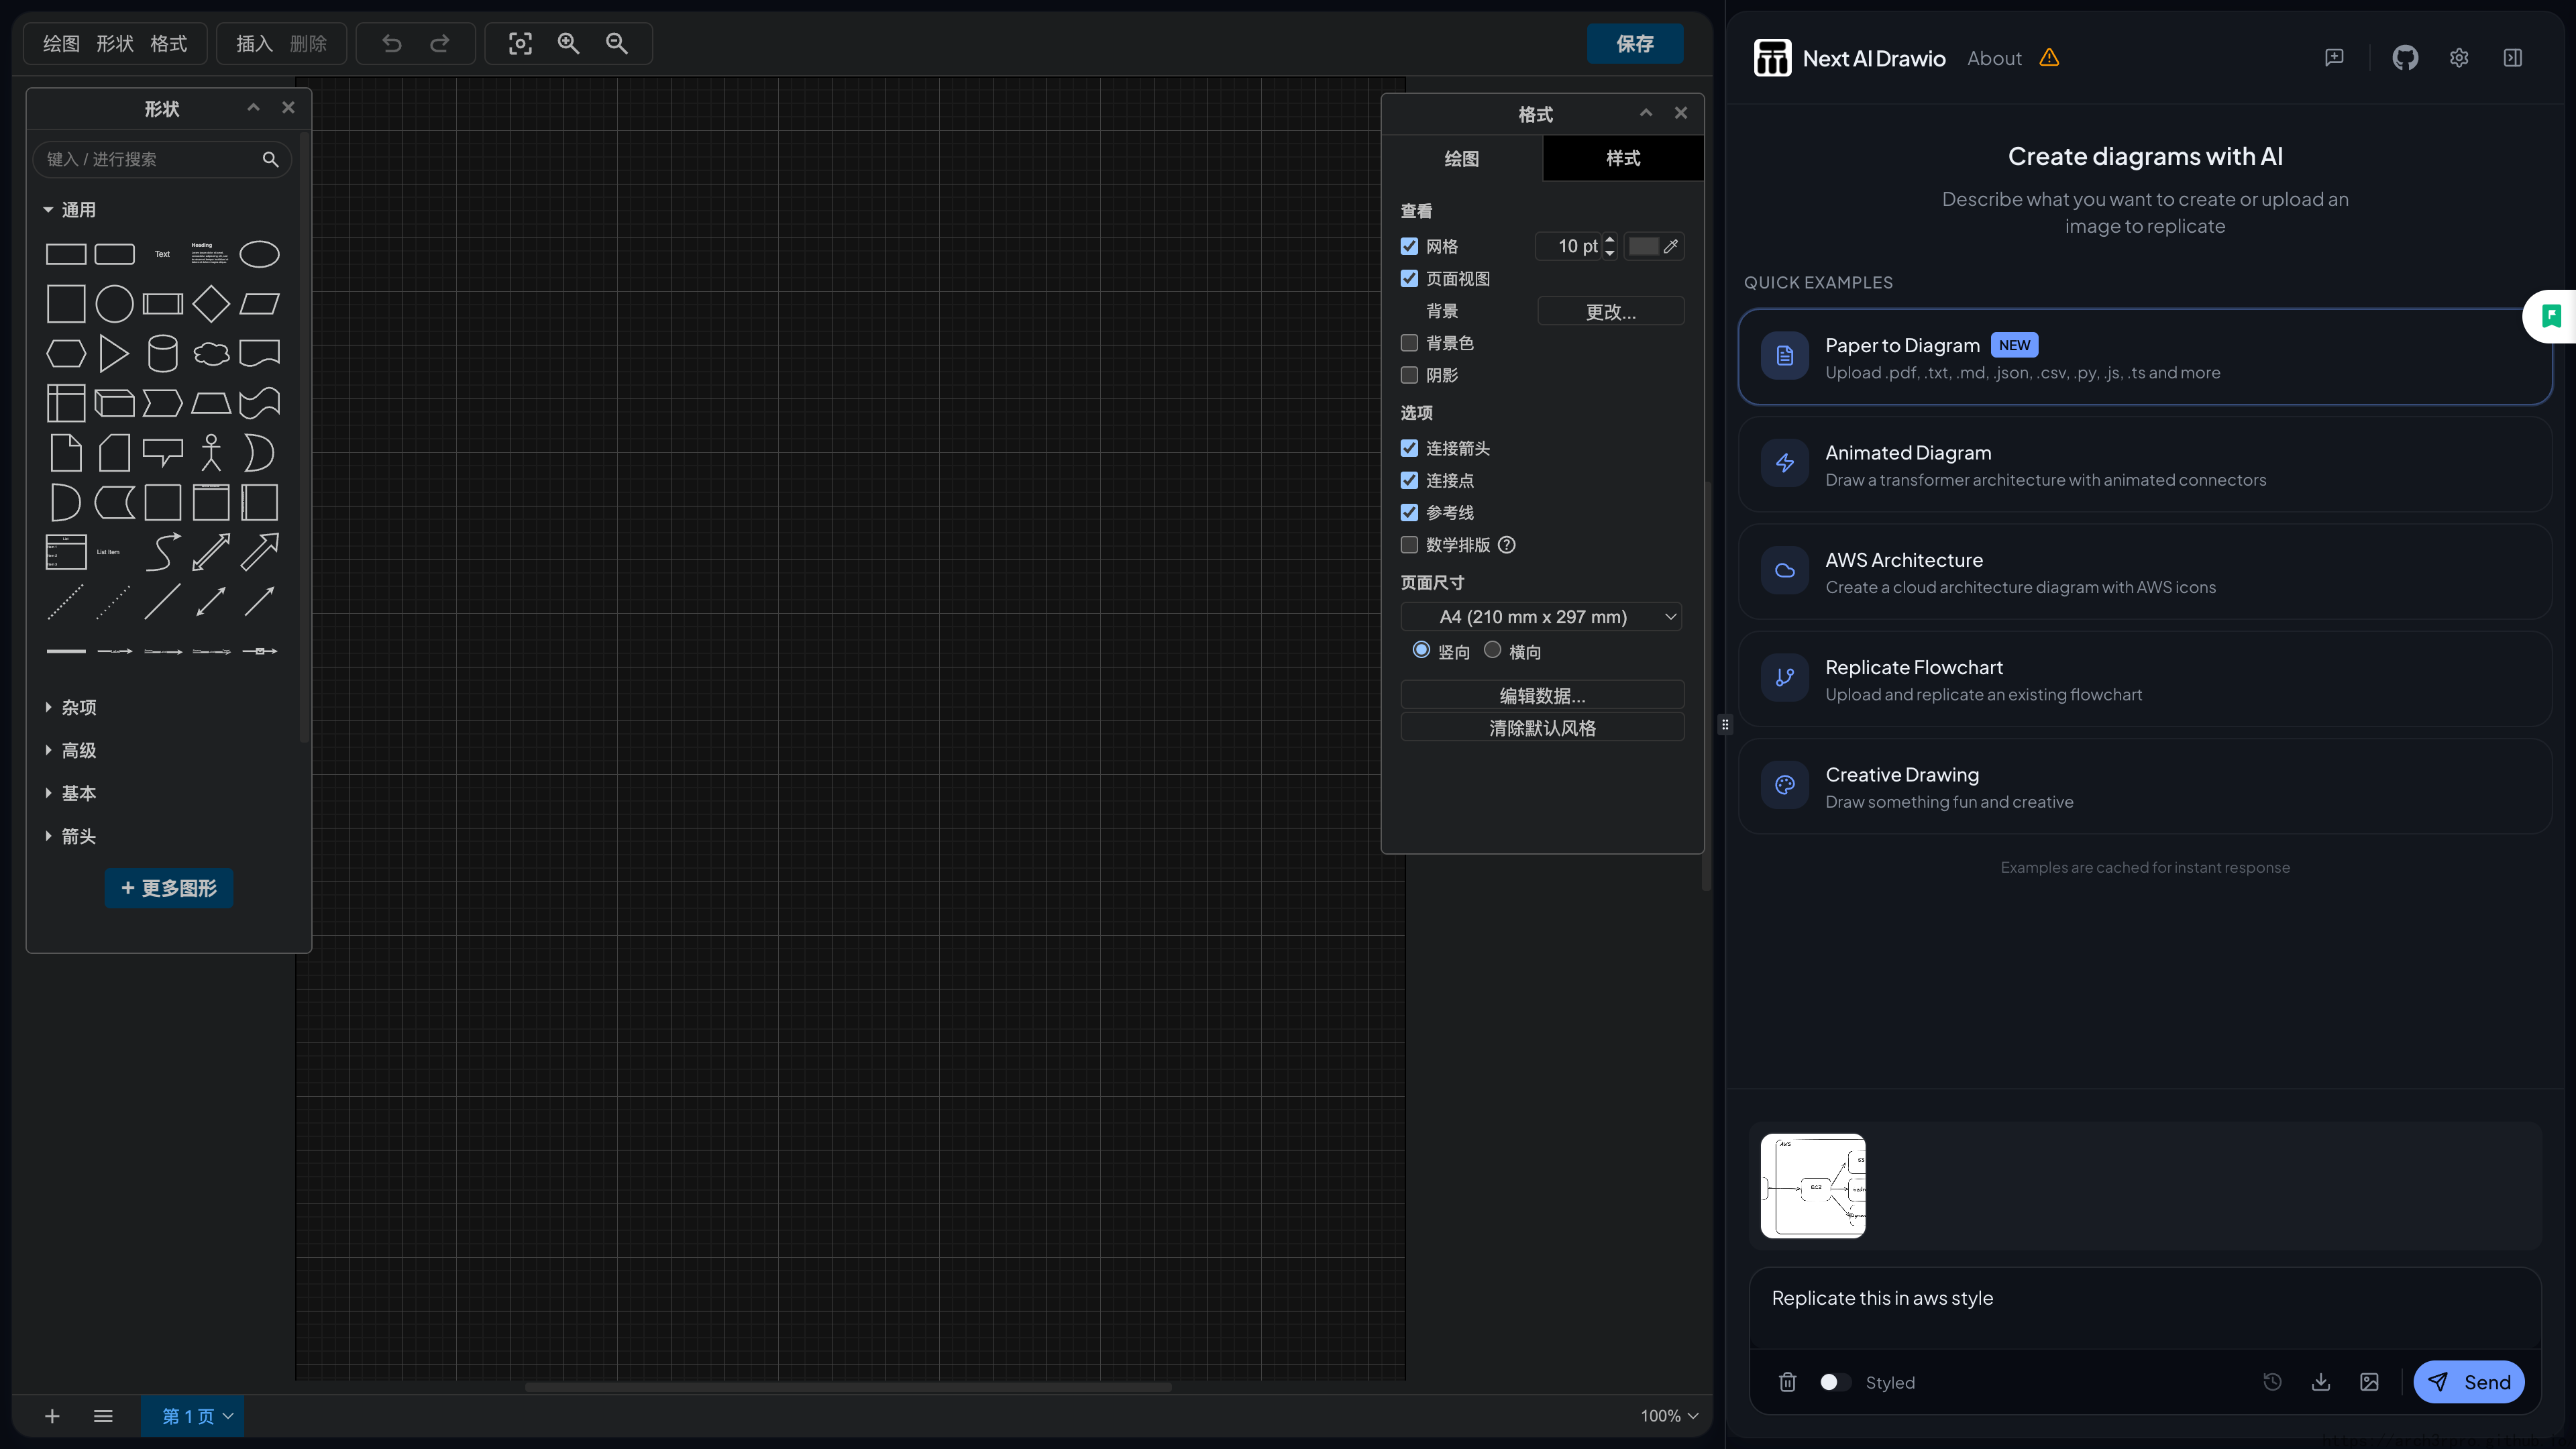Click the undo arrow in toolbar
Viewport: 2576px width, 1449px height.
click(391, 43)
